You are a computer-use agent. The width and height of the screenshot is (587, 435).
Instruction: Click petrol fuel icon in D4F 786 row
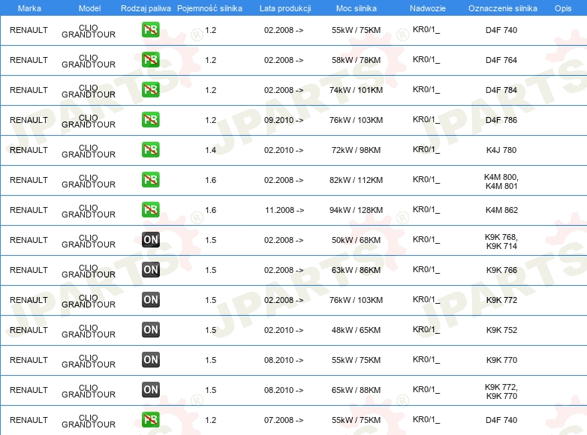click(150, 120)
